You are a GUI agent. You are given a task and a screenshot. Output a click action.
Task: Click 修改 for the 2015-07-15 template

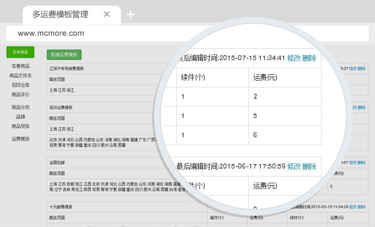point(294,57)
